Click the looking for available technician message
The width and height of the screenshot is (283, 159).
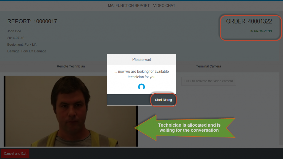tap(141, 74)
